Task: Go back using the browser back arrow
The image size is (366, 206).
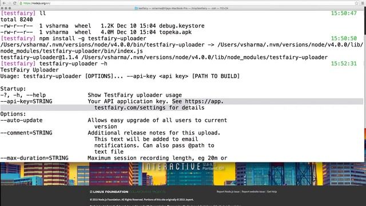Action: click(x=4, y=3)
